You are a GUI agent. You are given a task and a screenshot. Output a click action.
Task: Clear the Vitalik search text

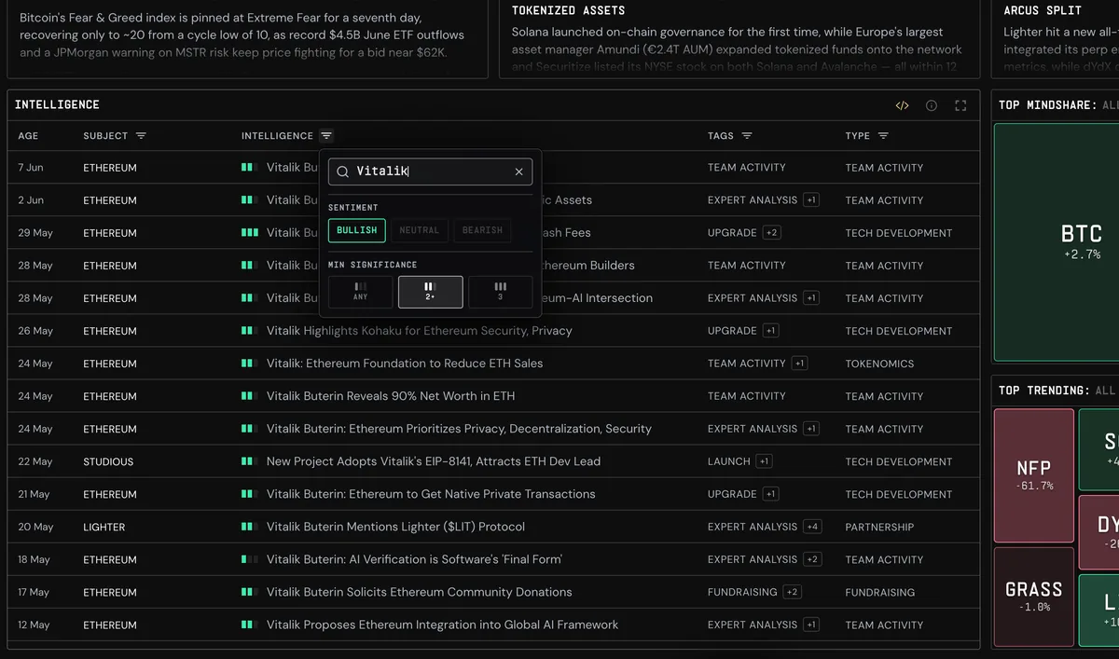click(519, 172)
